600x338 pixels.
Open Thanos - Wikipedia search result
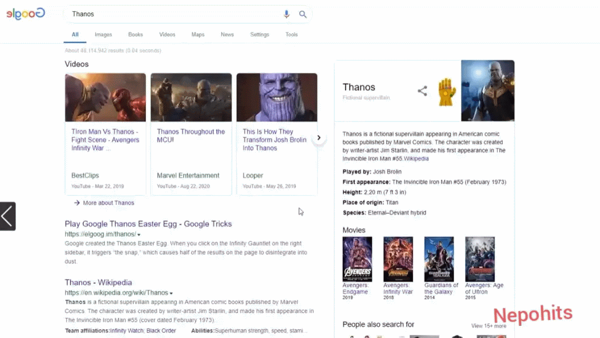pos(98,283)
